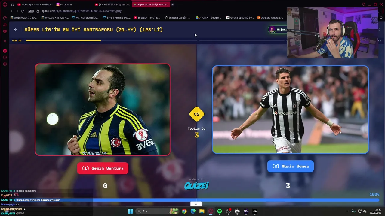
Task: Open the Opera main menu logo
Action: click(5, 4)
